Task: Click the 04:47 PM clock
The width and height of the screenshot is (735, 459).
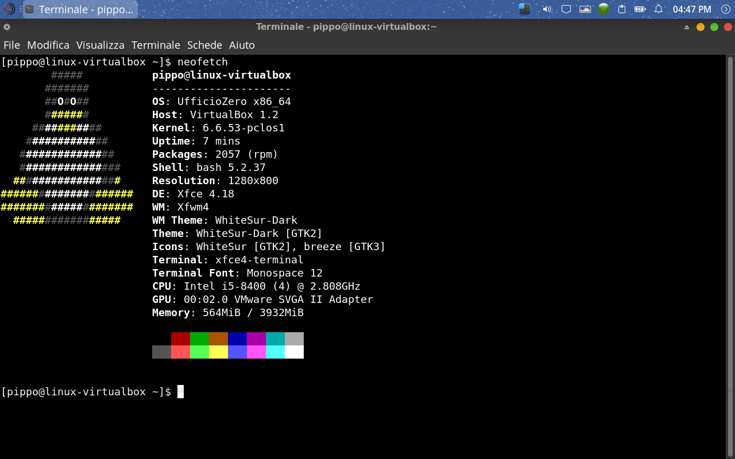Action: click(692, 9)
